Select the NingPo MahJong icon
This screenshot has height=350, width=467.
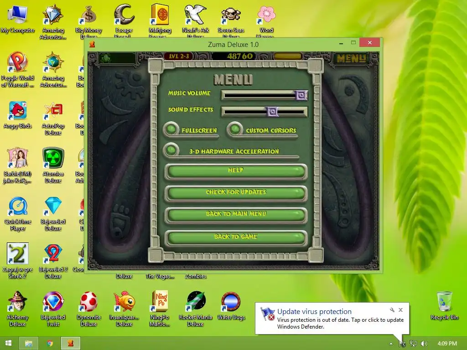160,309
